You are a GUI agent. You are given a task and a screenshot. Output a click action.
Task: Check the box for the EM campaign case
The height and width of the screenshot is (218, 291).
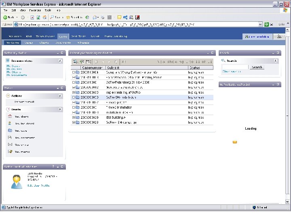[x=74, y=122]
